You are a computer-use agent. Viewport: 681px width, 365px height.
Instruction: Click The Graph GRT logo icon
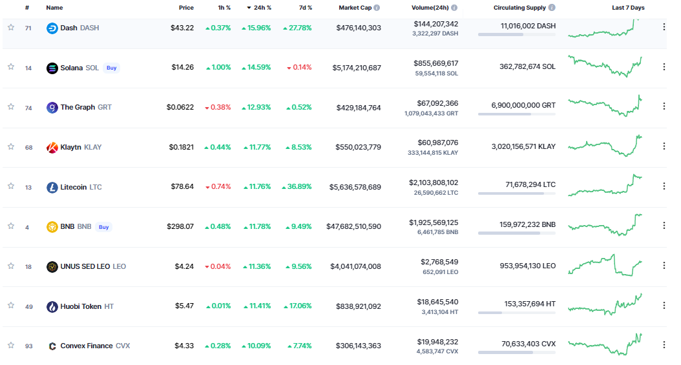52,108
